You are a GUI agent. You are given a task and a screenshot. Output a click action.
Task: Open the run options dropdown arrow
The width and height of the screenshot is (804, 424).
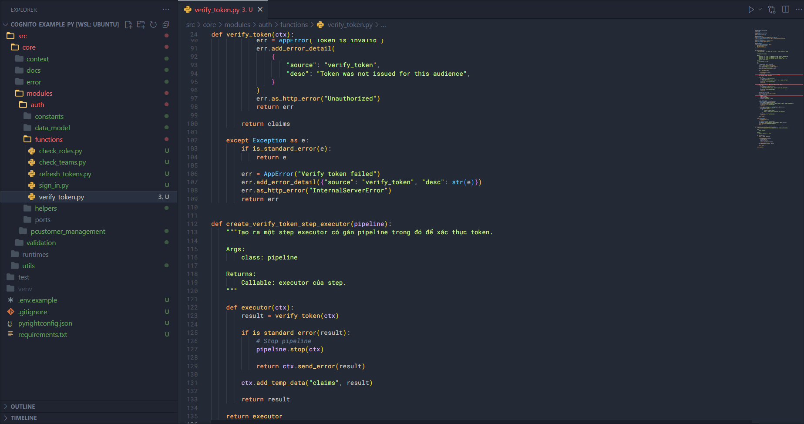click(760, 10)
